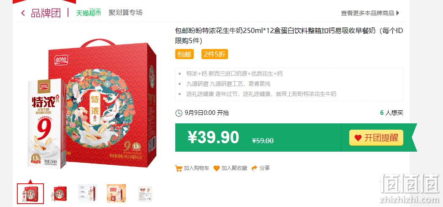Viewport: 443px width, 207px height.
Task: Click the 2件5折 discount tag
Action: click(215, 54)
